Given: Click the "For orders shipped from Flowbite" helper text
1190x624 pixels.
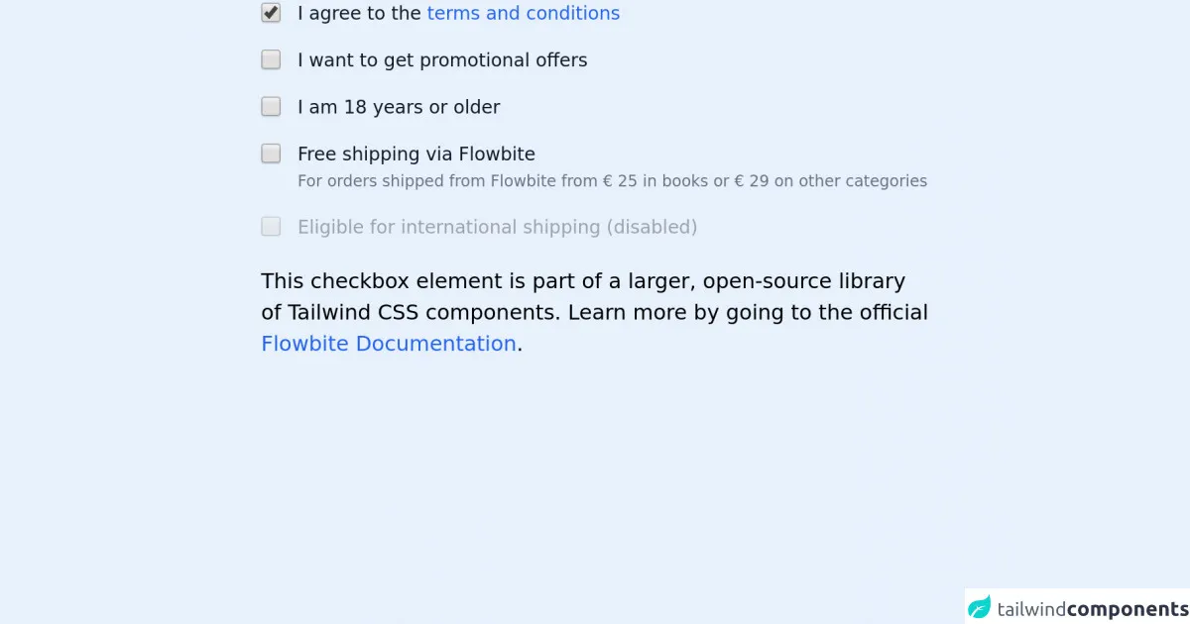Looking at the screenshot, I should pos(418,181).
